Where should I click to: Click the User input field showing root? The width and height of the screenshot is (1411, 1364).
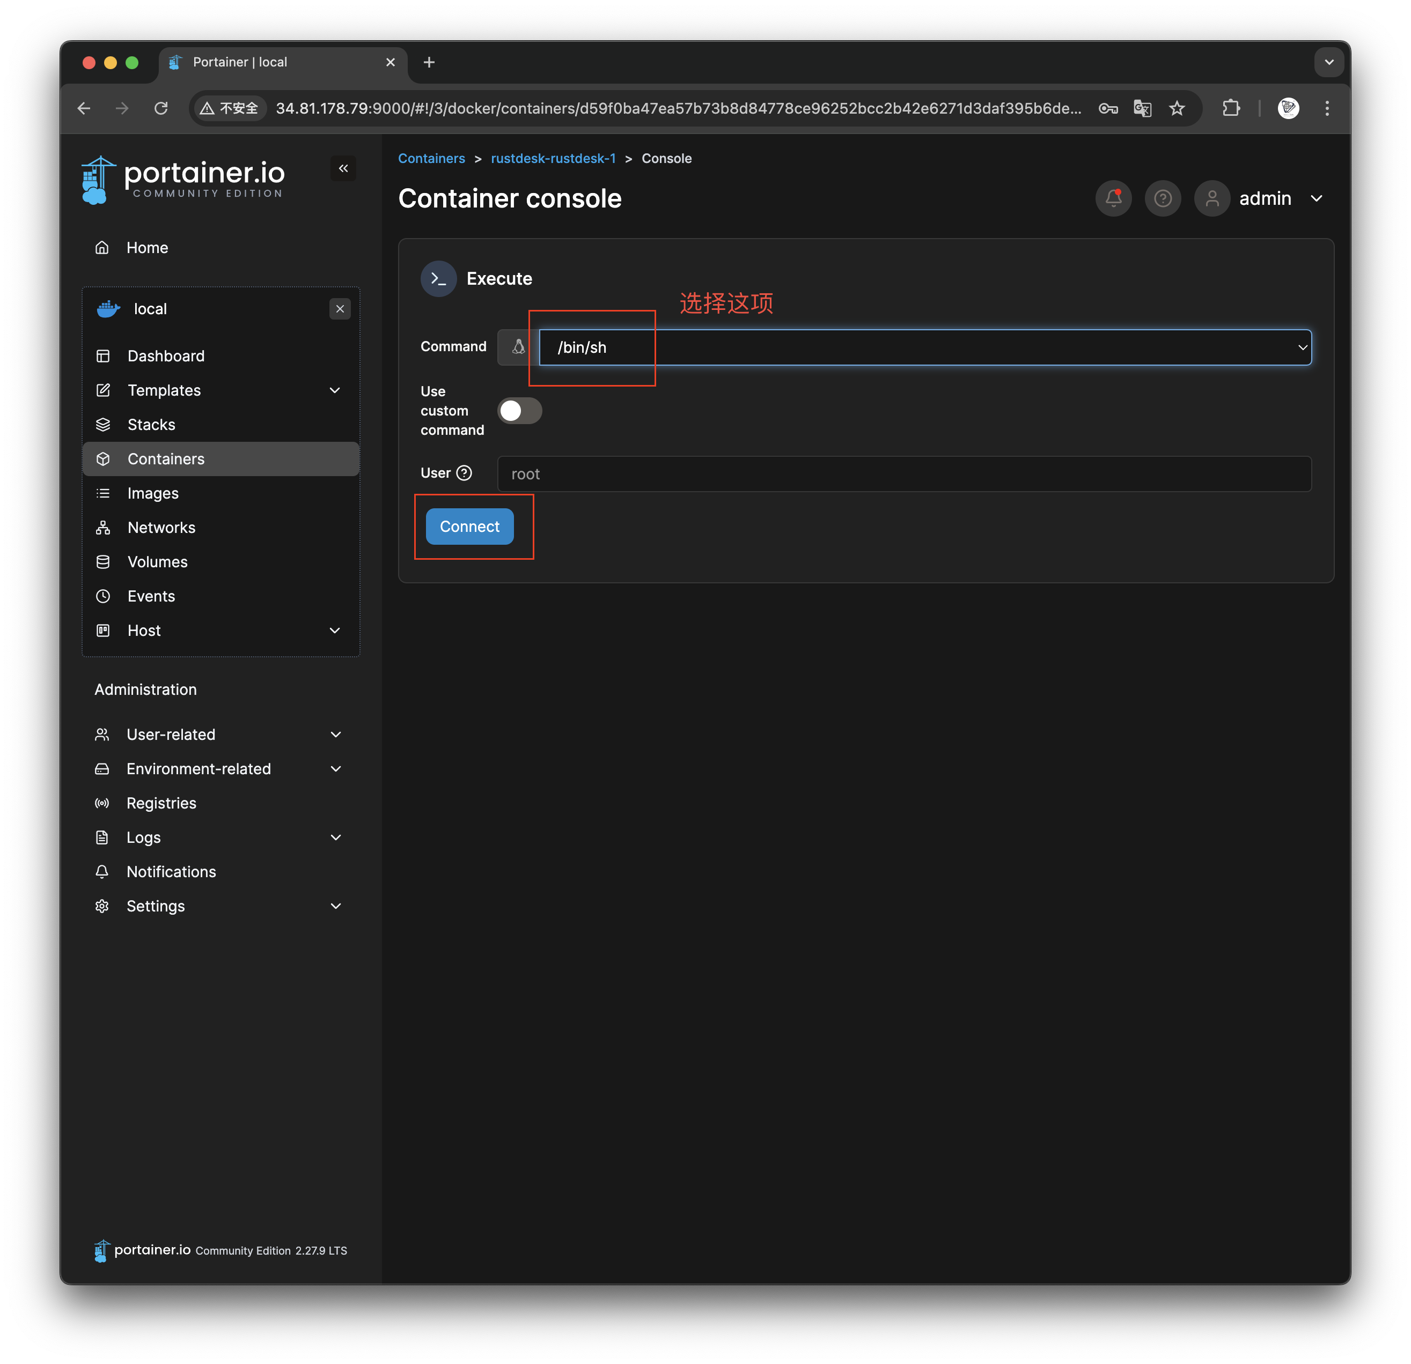pyautogui.click(x=903, y=474)
